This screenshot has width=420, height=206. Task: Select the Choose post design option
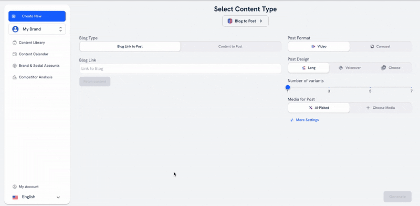tap(391, 68)
